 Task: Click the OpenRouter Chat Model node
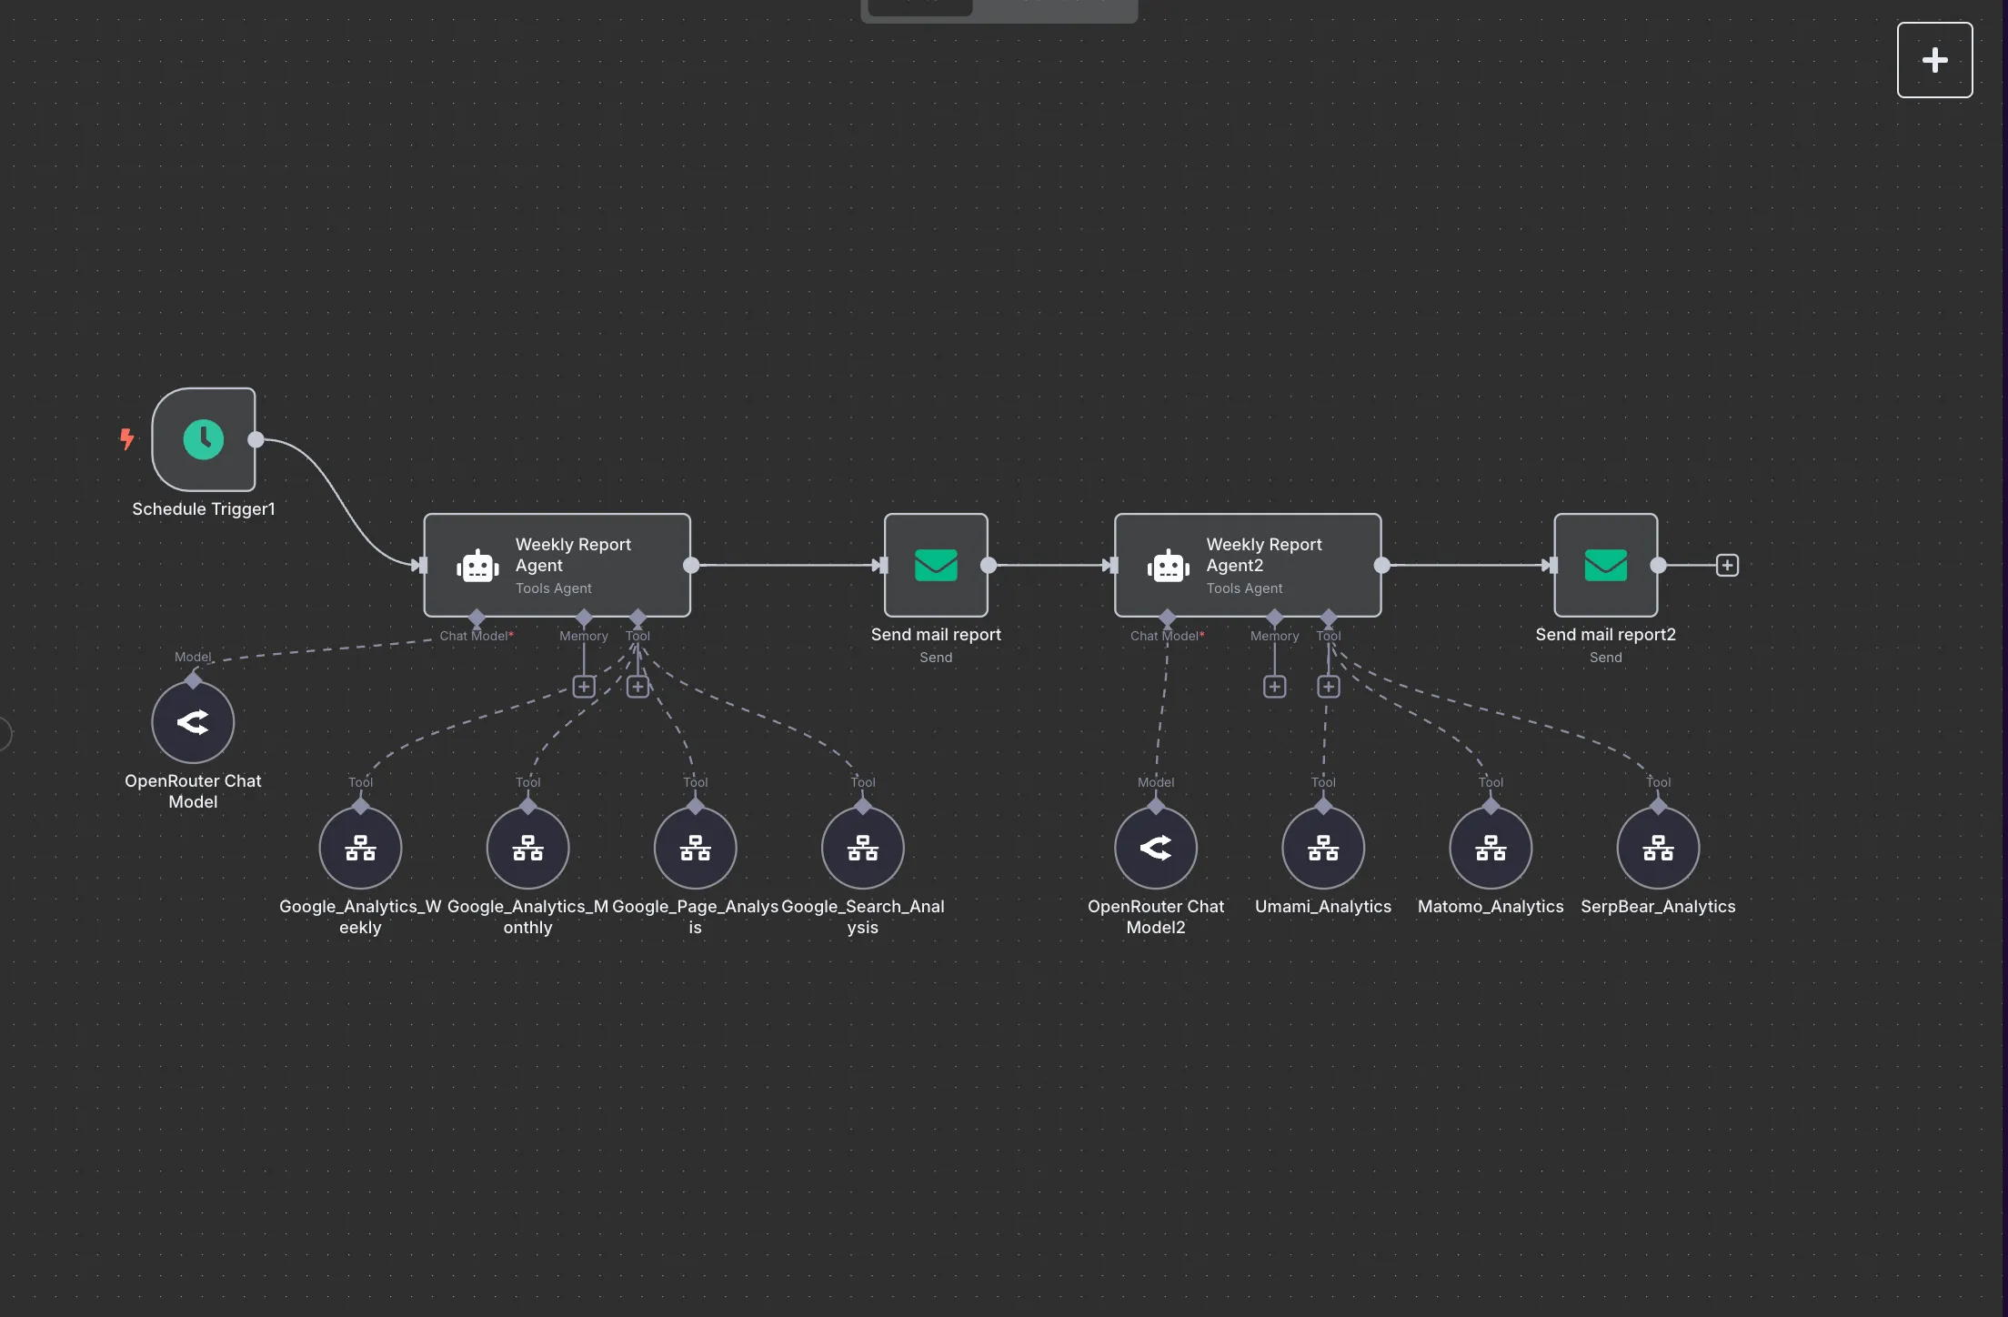click(x=193, y=722)
